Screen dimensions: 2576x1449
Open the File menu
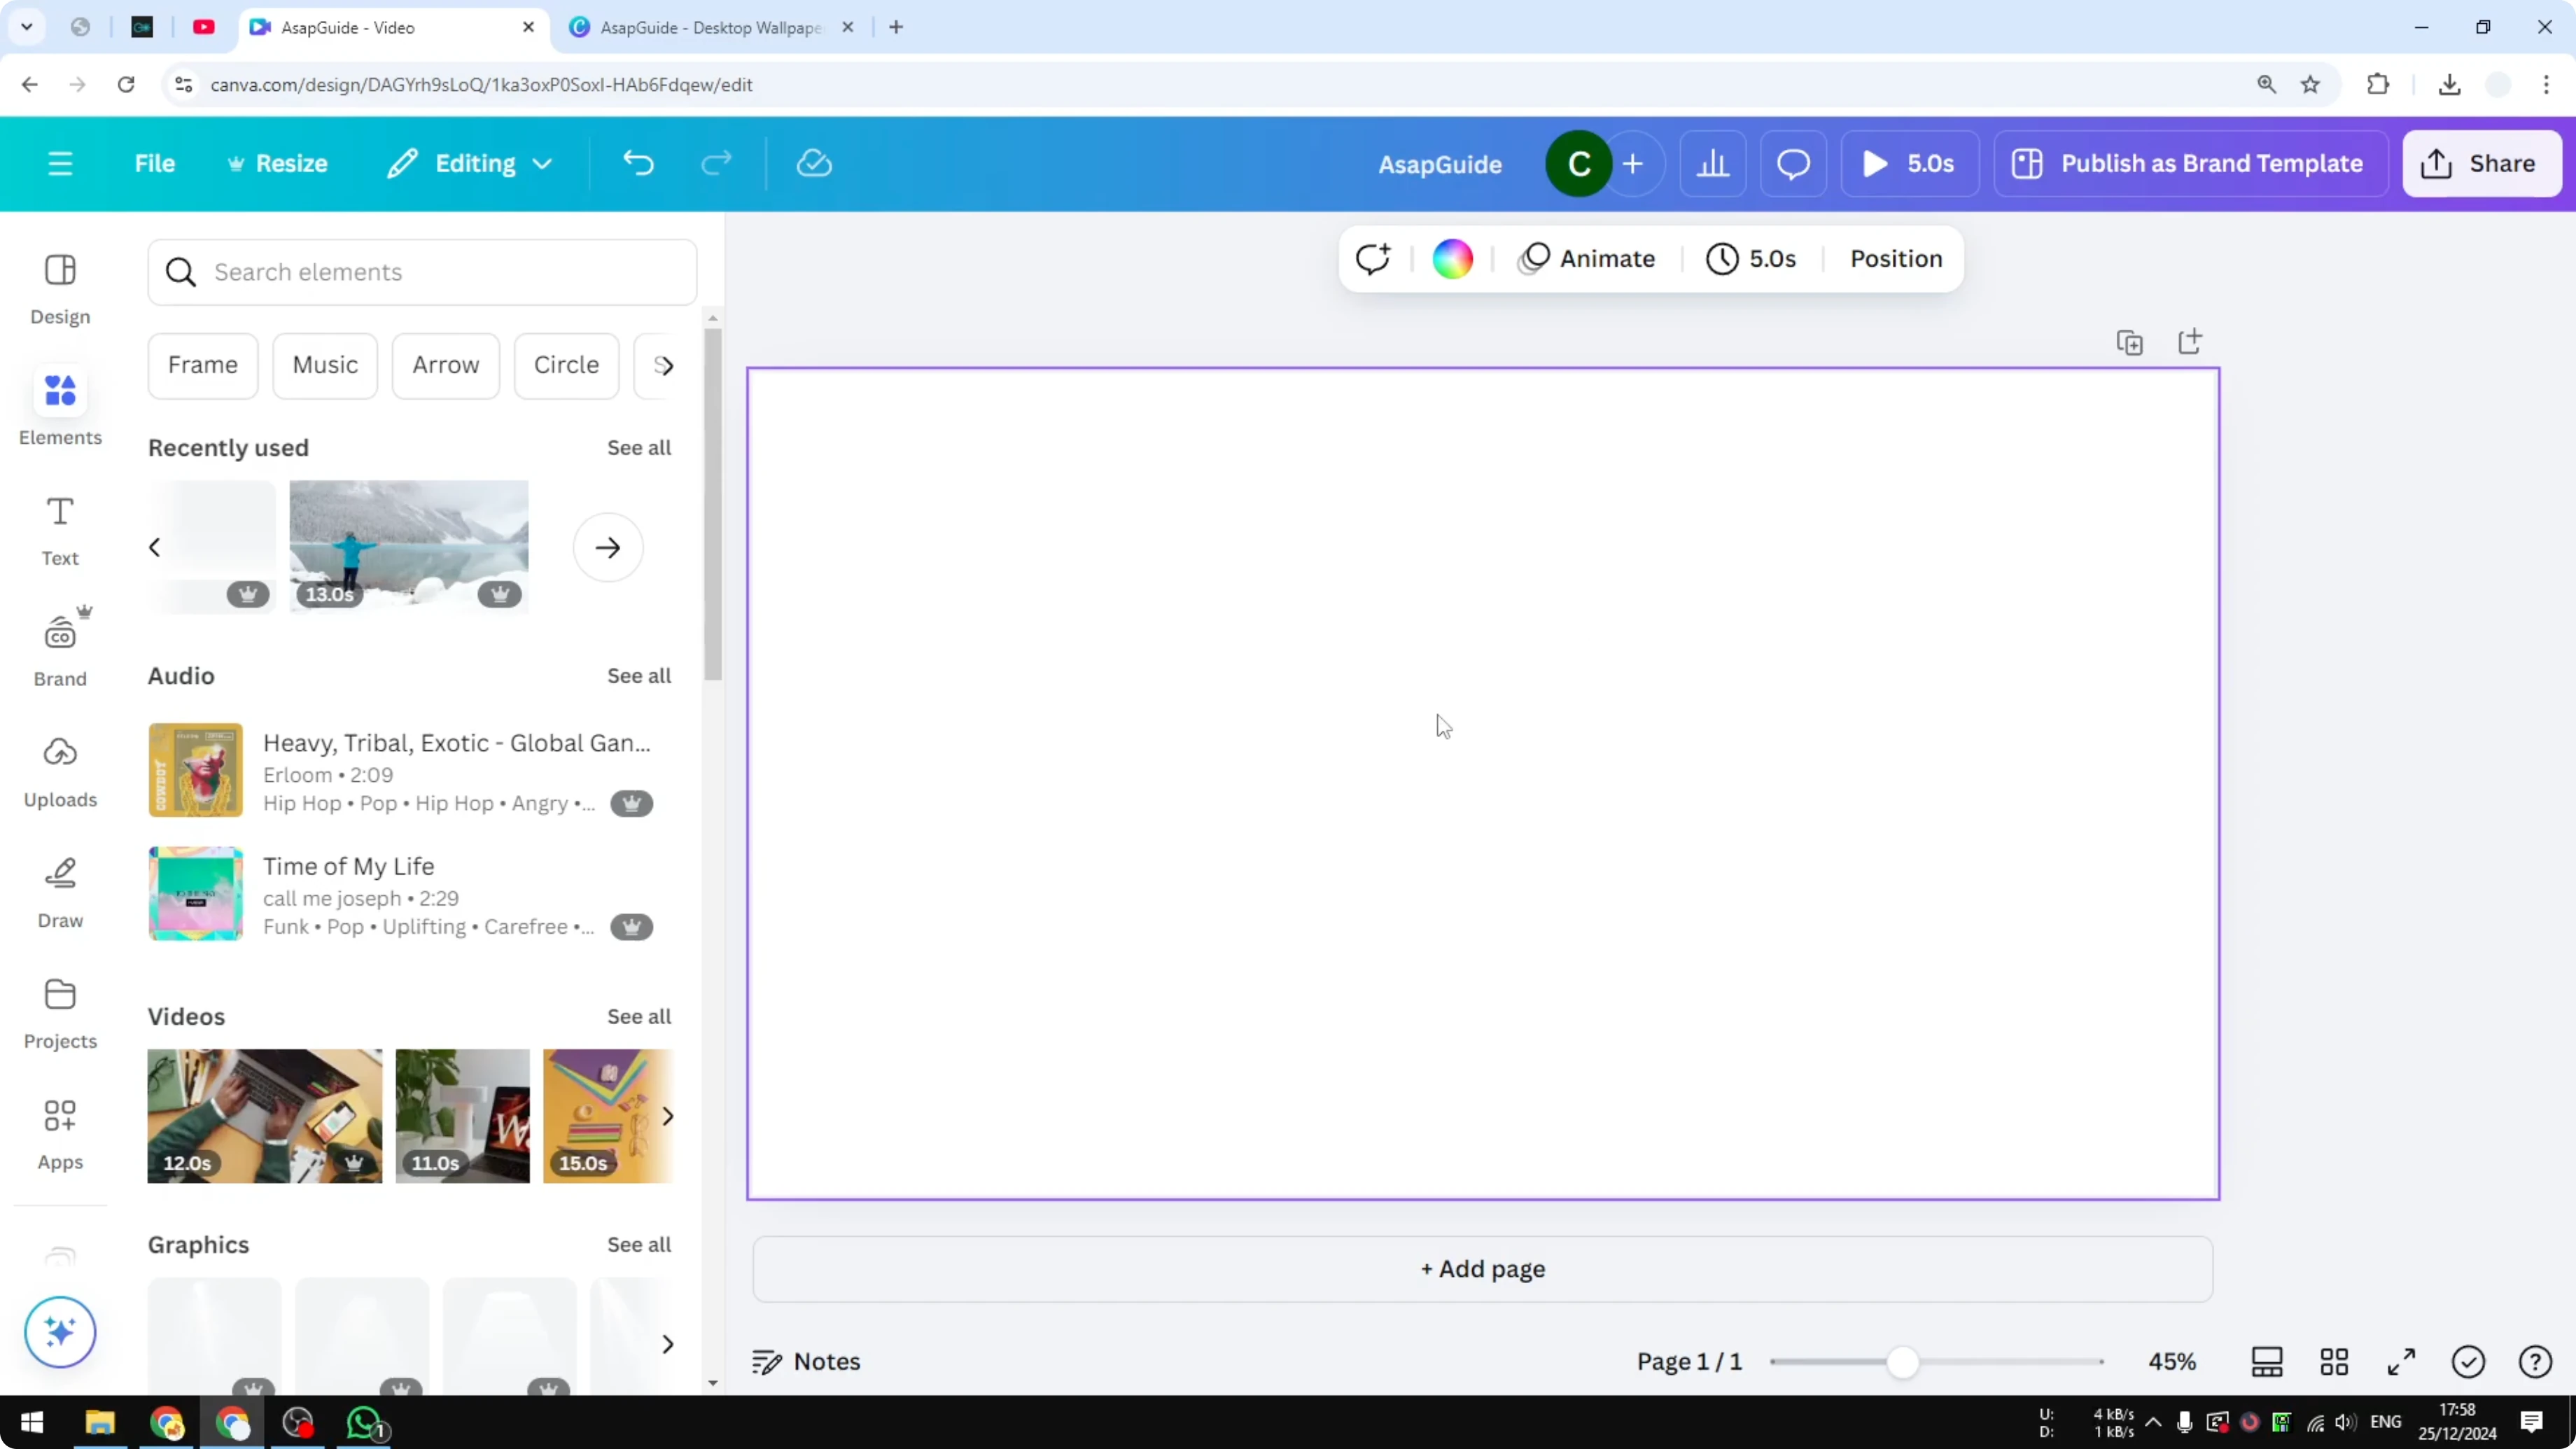tap(155, 163)
